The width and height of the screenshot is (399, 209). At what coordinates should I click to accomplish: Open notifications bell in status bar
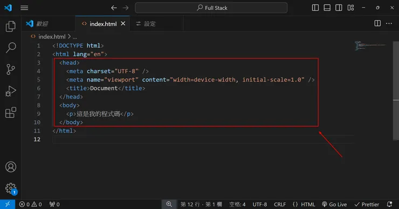tap(389, 205)
